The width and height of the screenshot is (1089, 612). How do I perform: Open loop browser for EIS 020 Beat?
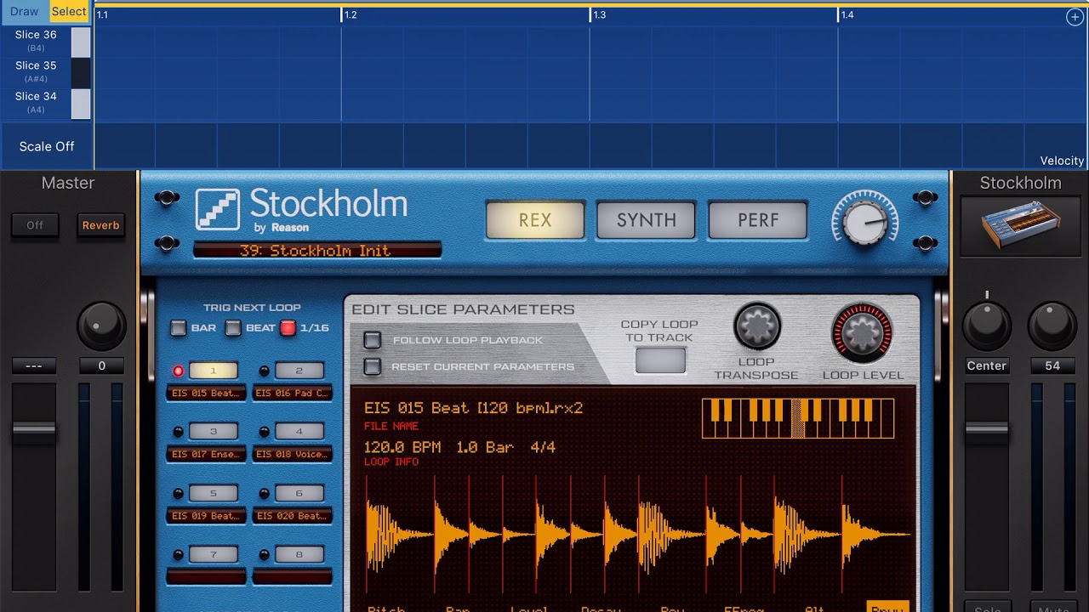[292, 516]
